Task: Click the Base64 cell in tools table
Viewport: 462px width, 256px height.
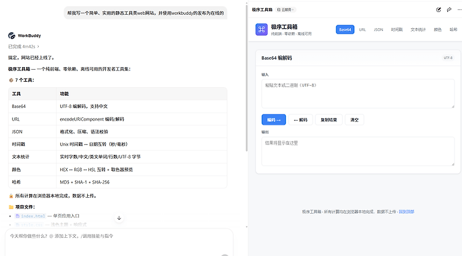Action: (32, 107)
